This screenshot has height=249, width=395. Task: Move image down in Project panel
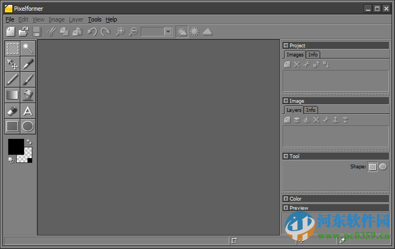(326, 65)
